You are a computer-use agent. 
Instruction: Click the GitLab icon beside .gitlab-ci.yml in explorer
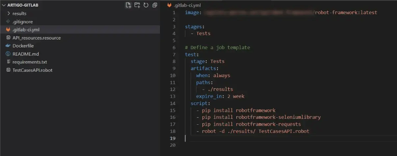pos(8,30)
